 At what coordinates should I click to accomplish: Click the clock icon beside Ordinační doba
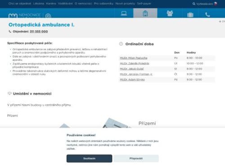coord(121,44)
